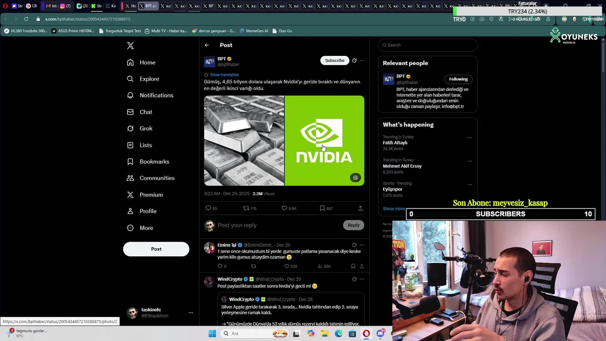Open the Nvidia logo image
606x341 pixels.
coord(325,141)
